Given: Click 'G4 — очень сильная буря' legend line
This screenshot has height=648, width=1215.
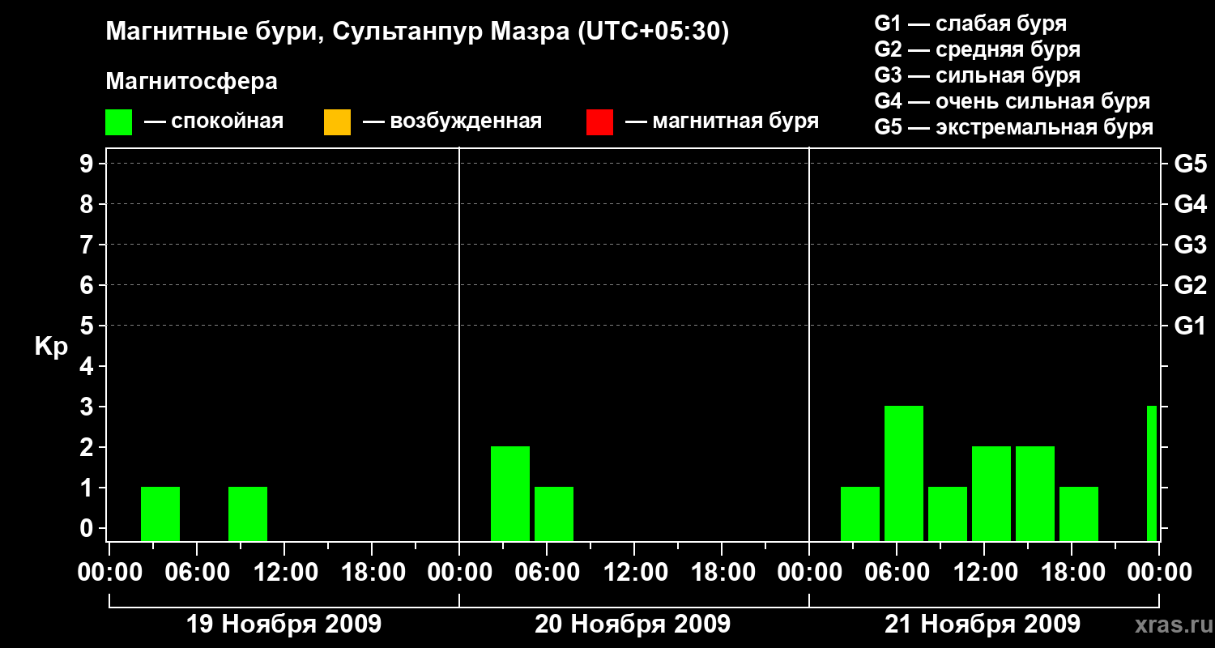Looking at the screenshot, I should 1013,101.
